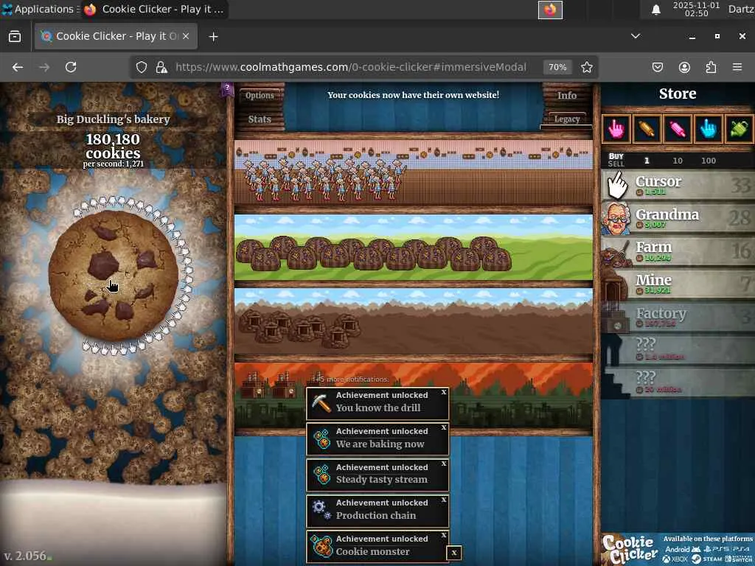Open the Info menu
This screenshot has width=755, height=566.
coord(567,95)
